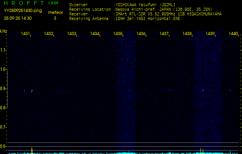This screenshot has height=154, width=242.
Task: Click the yellow level spike below 1431
Action: coord(32,151)
